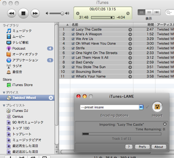174x158 pixels.
Task: Click the Import button in iTunes-LAME
Action: (x=157, y=107)
